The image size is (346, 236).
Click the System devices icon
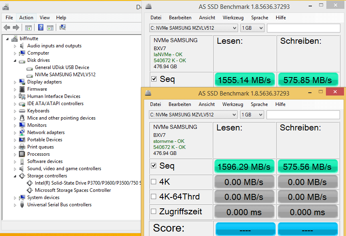22,197
